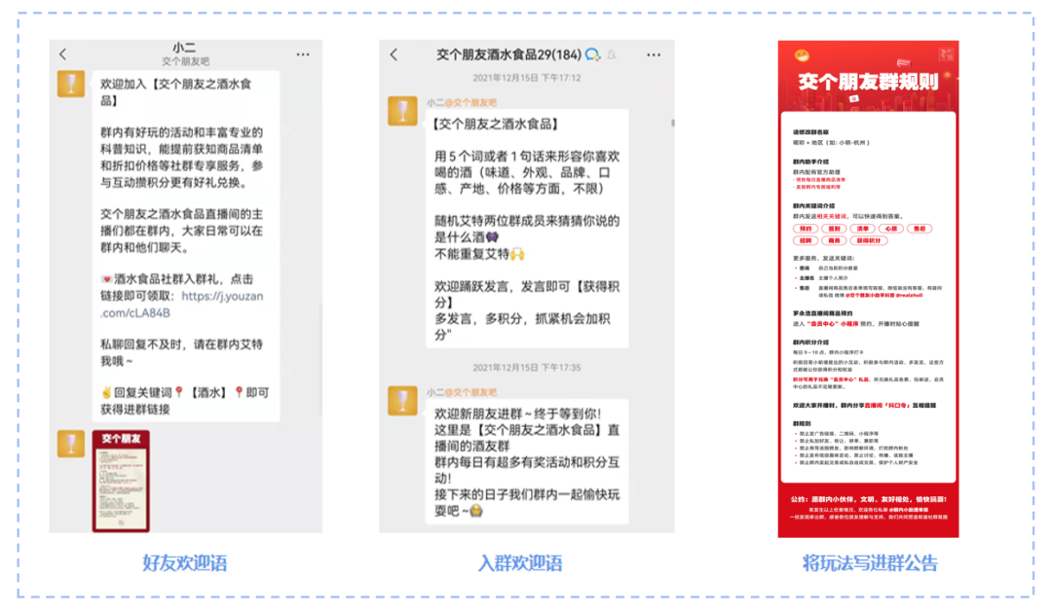
Task: Click the 获得积分 keyword tag on poster
Action: 868,239
